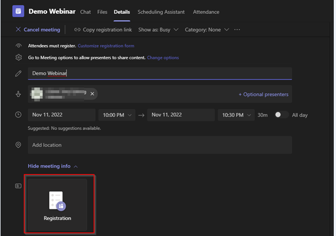Open the Attendance tab
The image size is (336, 236).
click(206, 12)
